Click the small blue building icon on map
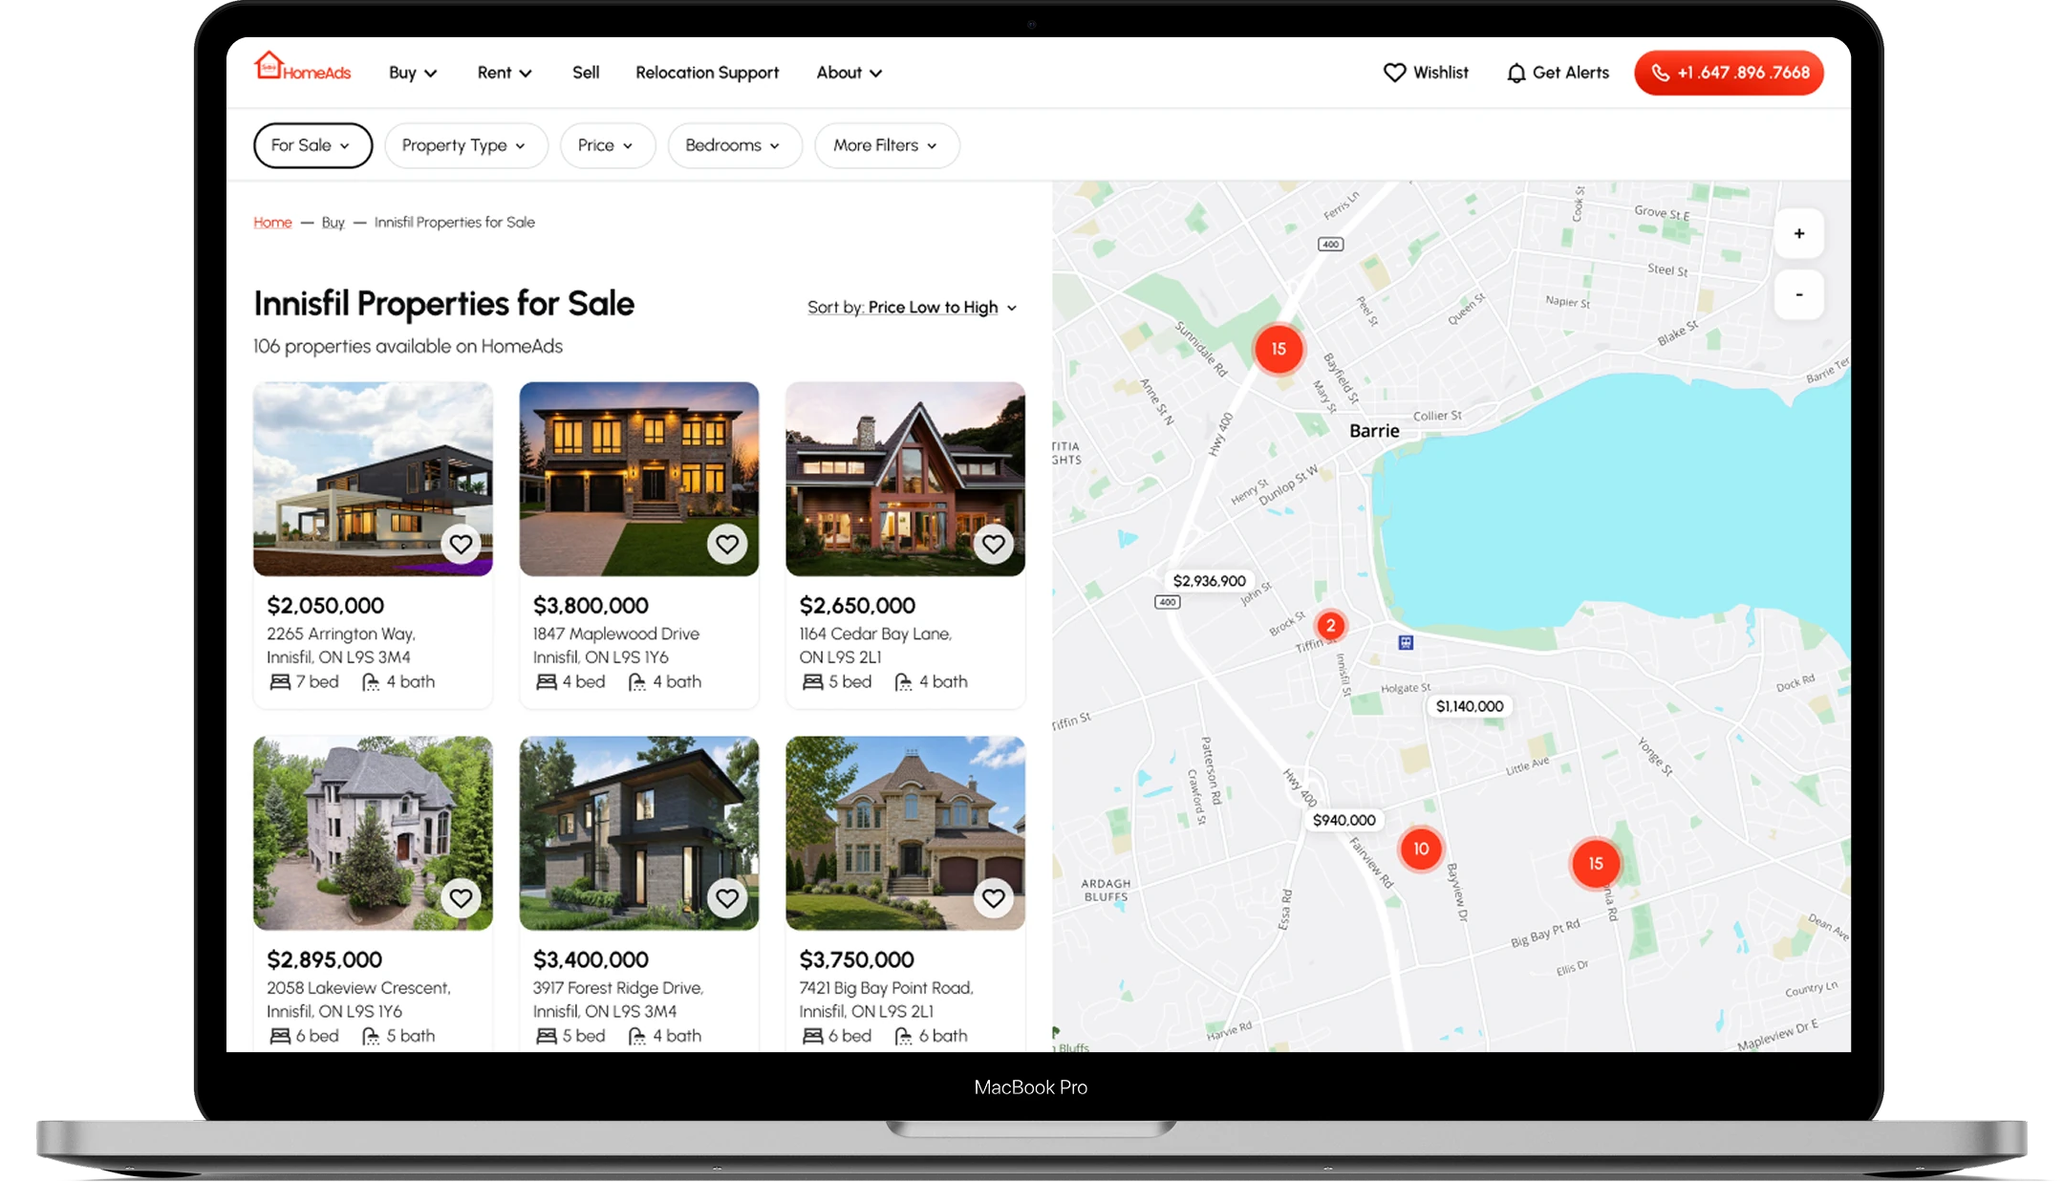Screen dimensions: 2064x1183 (x=1406, y=642)
